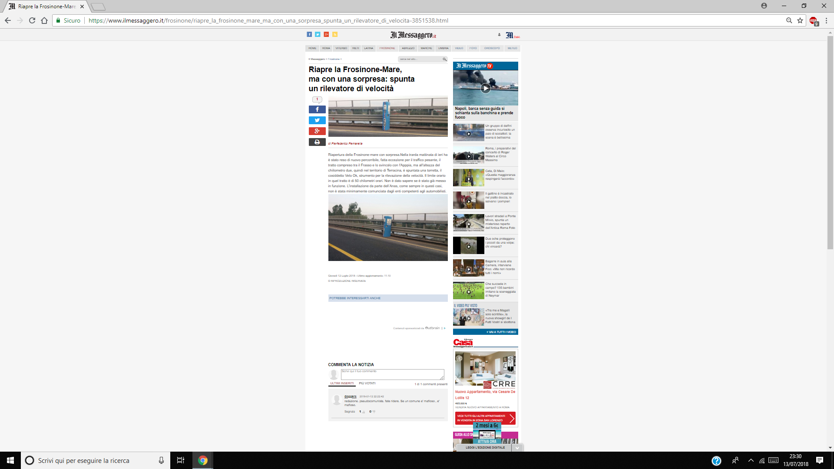The image size is (834, 469).
Task: Switch to PIÙ VOTATI comments tab
Action: 367,383
